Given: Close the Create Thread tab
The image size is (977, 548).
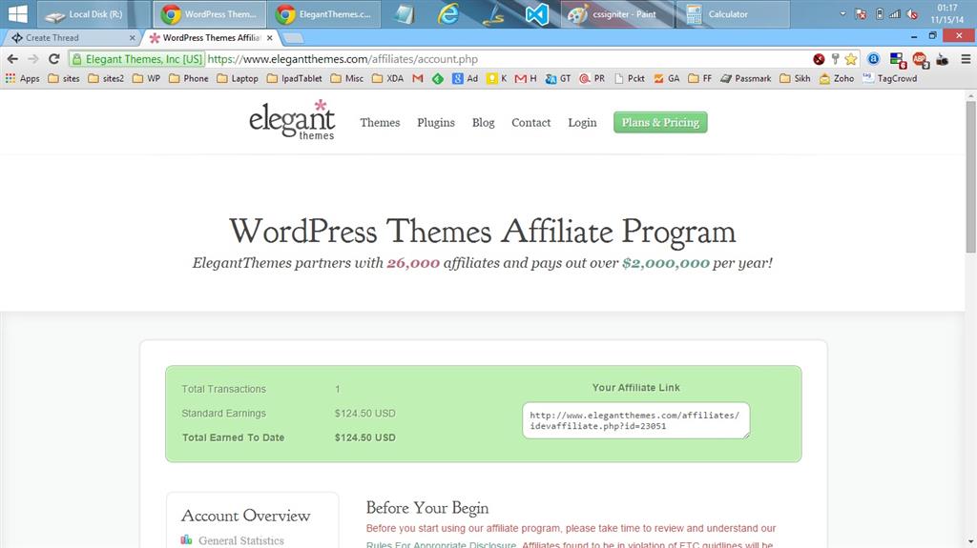Looking at the screenshot, I should click(x=132, y=38).
